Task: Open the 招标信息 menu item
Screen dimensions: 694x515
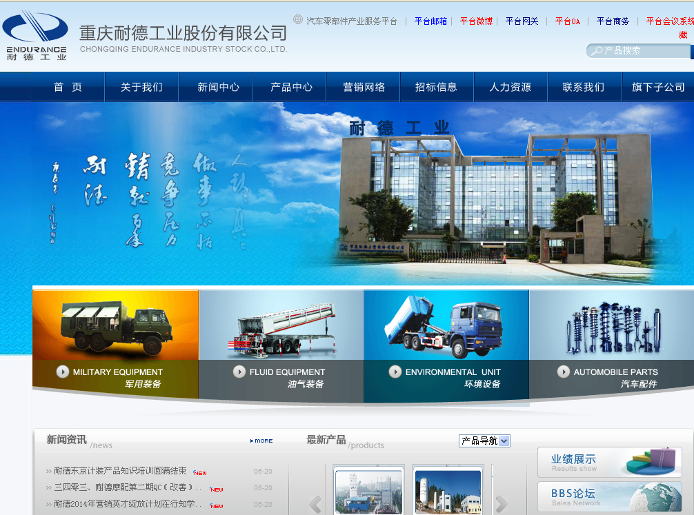Action: [436, 87]
